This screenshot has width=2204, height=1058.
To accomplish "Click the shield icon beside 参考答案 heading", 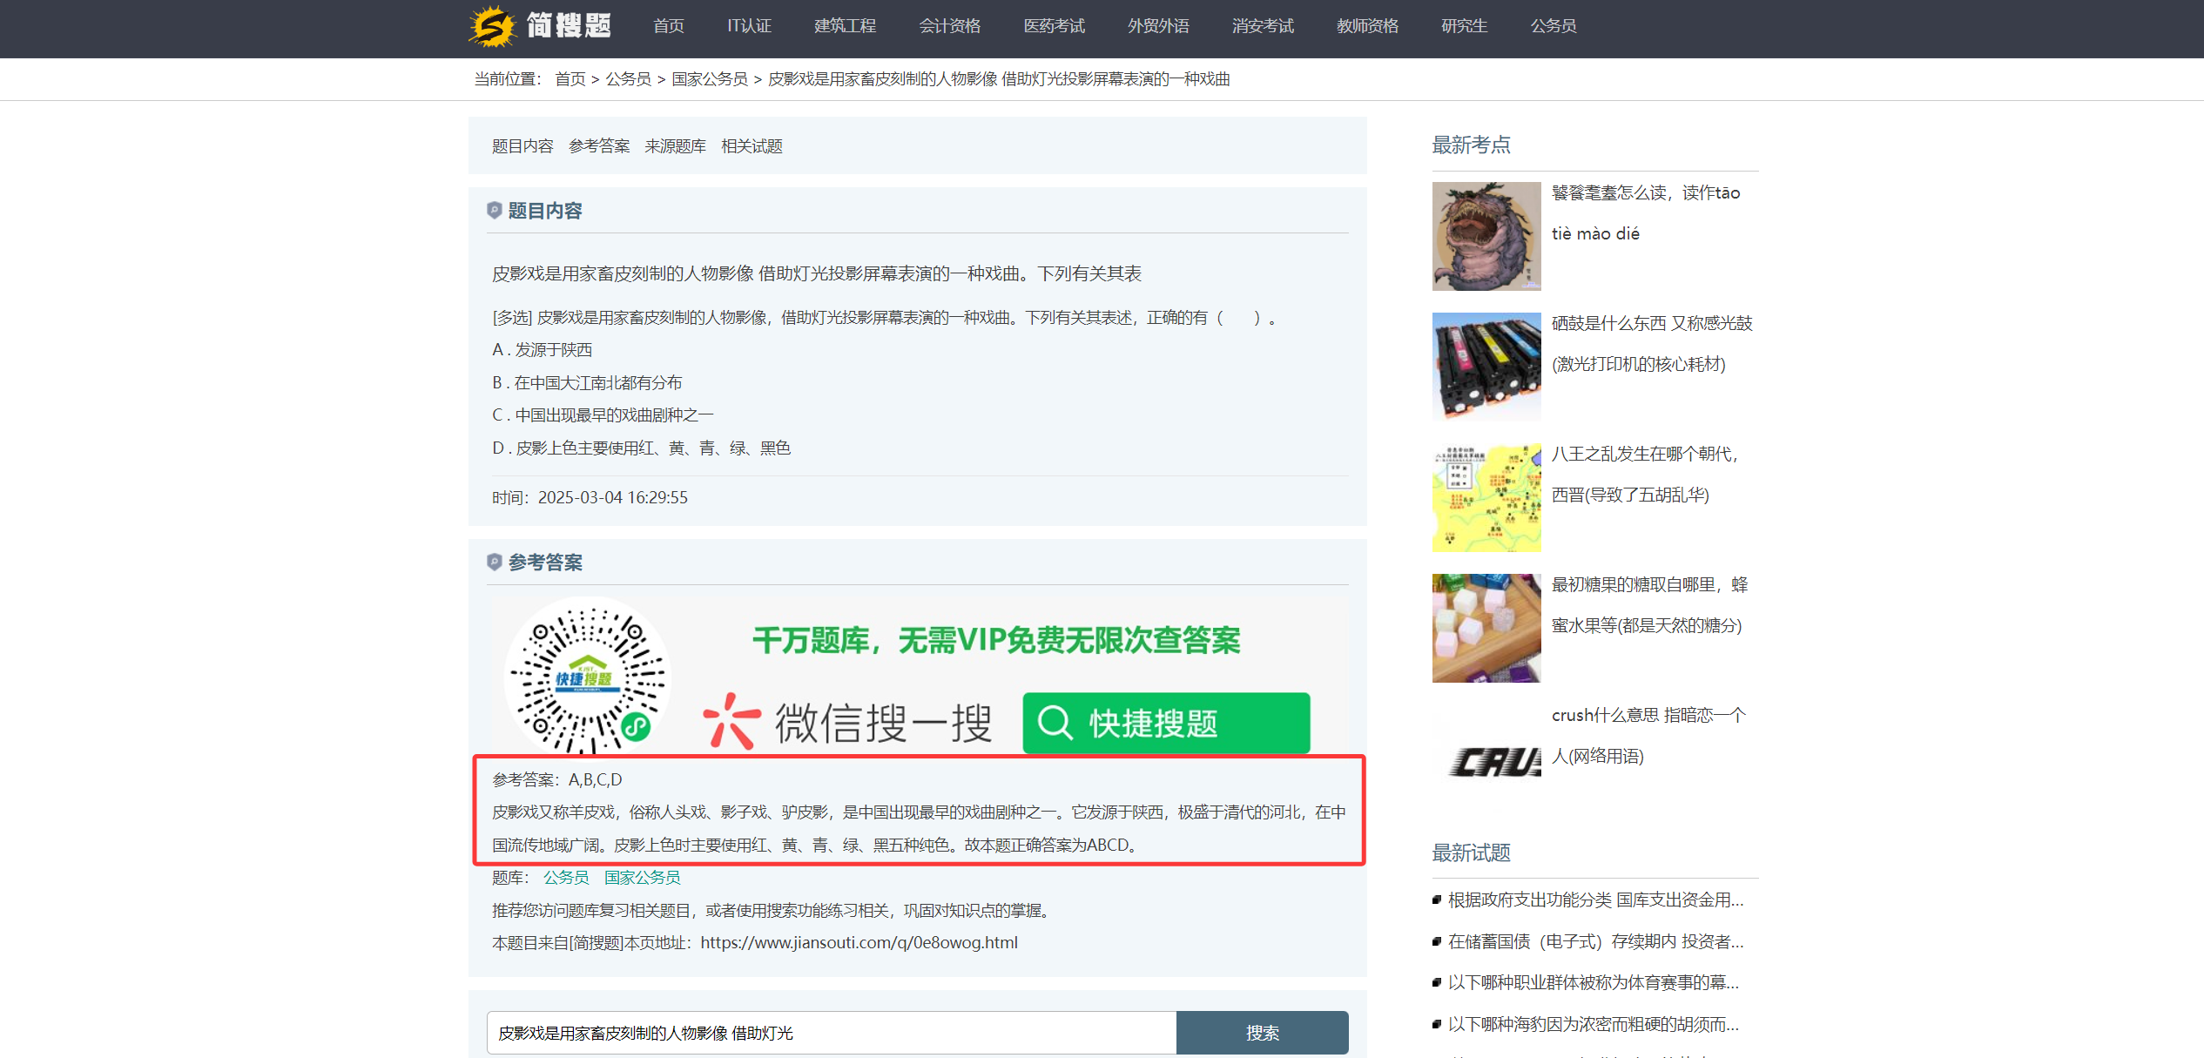I will (x=495, y=562).
